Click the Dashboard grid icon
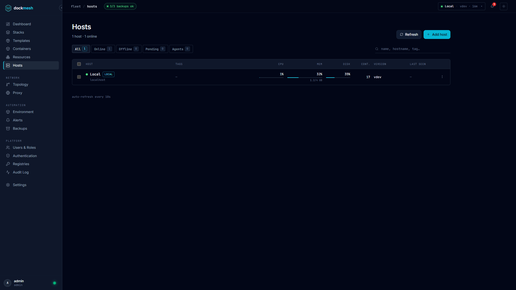Image resolution: width=516 pixels, height=290 pixels. (8, 24)
